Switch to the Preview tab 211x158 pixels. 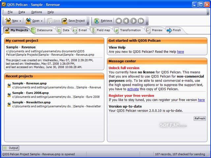pyautogui.click(x=155, y=30)
